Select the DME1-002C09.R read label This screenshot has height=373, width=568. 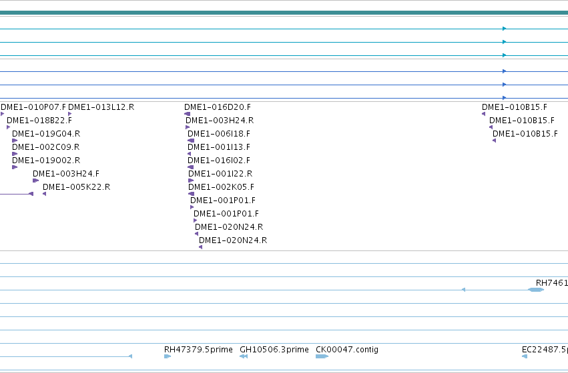(x=45, y=147)
